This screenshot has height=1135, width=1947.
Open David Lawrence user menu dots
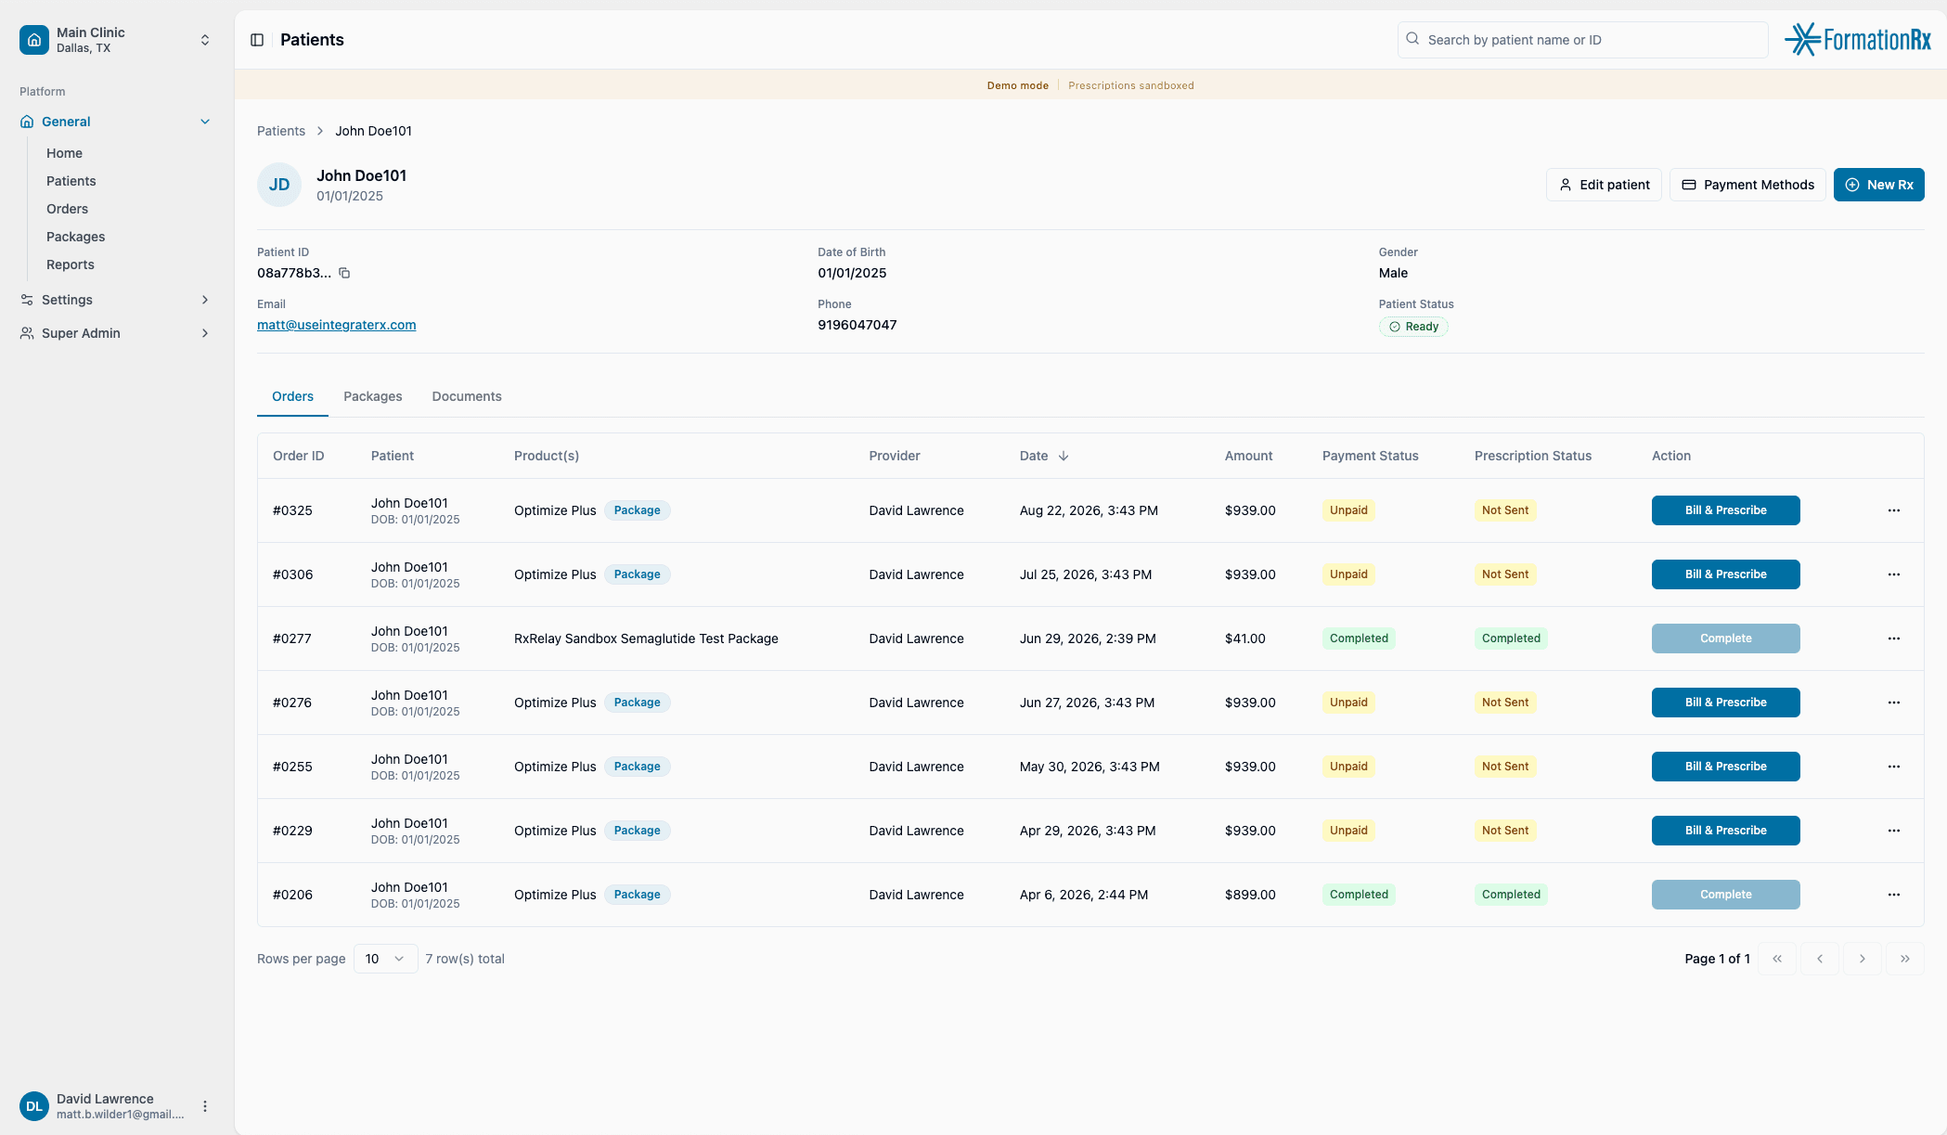coord(205,1106)
